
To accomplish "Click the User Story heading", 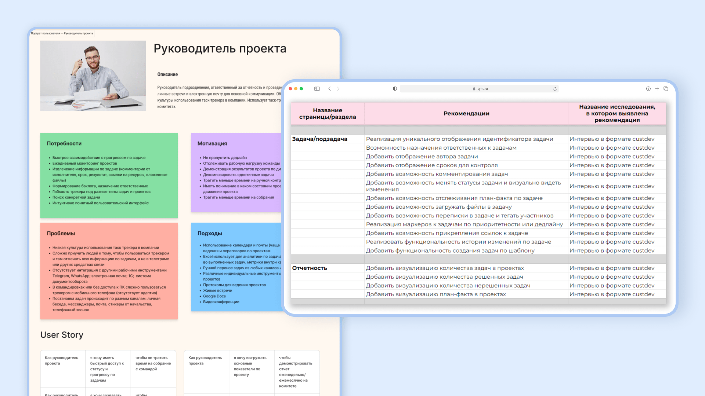I will click(62, 335).
